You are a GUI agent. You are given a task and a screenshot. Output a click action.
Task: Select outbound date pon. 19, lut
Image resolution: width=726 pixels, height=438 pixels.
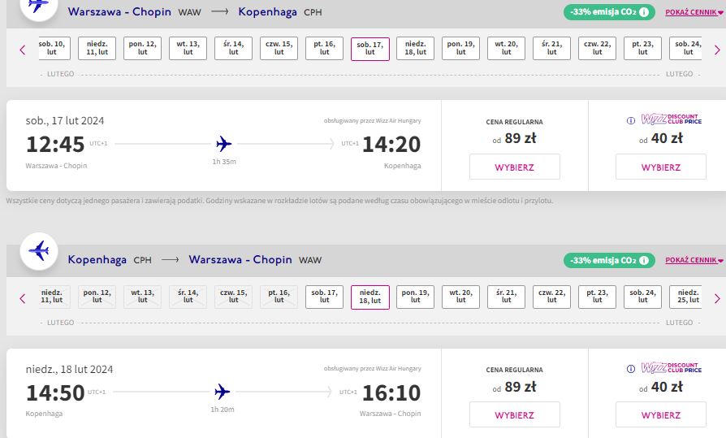pos(460,48)
